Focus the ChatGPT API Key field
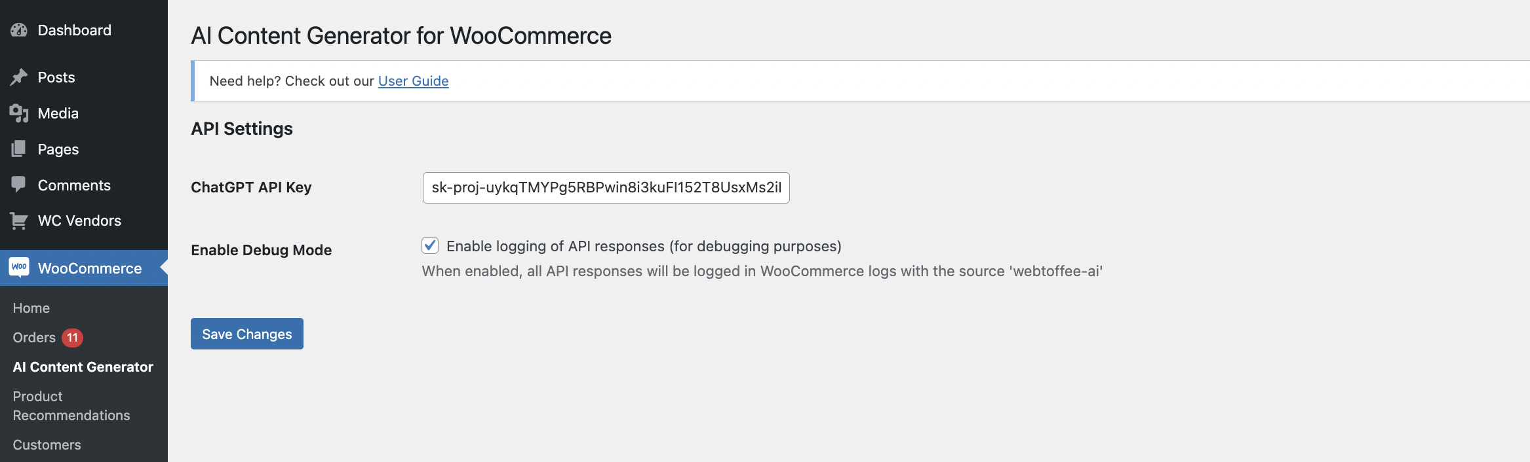1530x462 pixels. coord(606,188)
